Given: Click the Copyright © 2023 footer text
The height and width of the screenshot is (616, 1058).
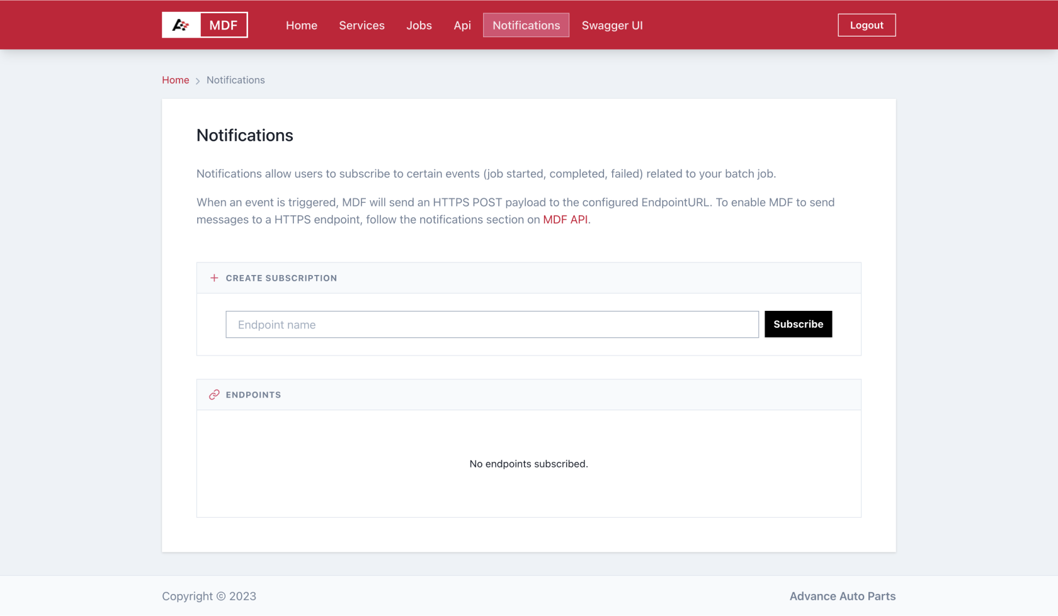Looking at the screenshot, I should pyautogui.click(x=209, y=596).
